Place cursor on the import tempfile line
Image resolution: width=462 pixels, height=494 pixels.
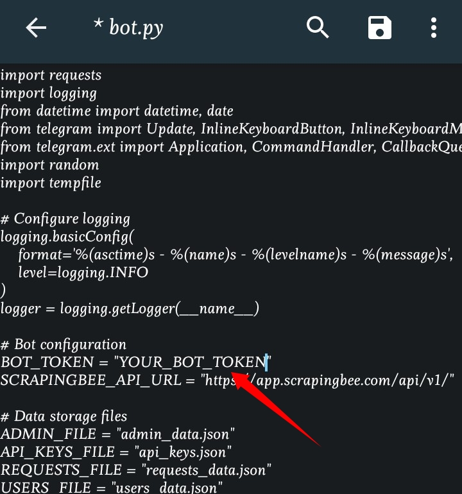51,183
